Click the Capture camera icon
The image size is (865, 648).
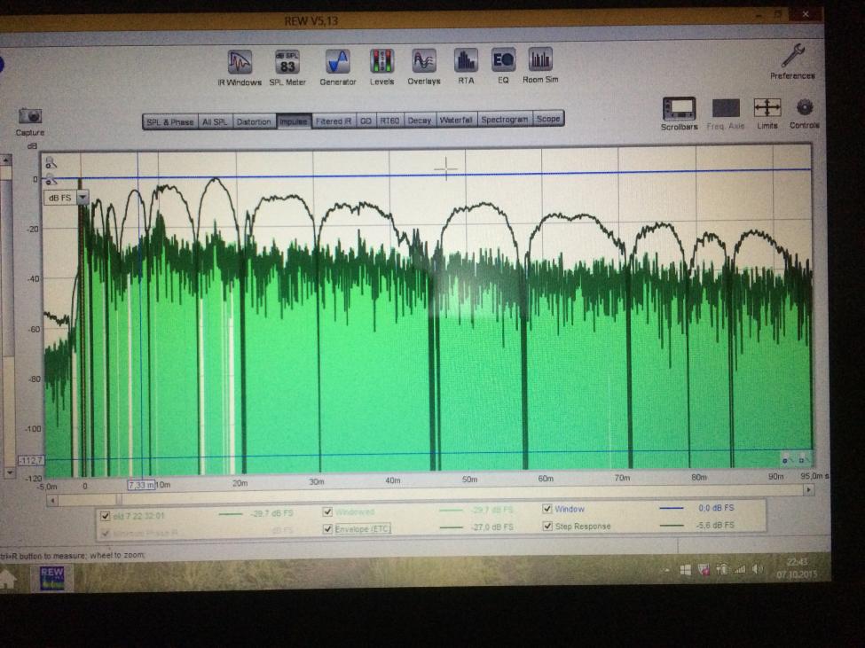coord(30,117)
